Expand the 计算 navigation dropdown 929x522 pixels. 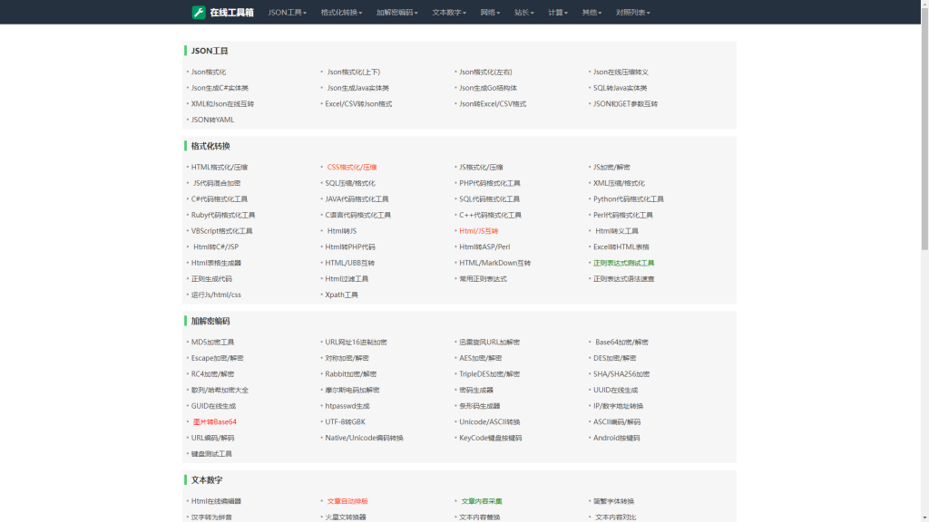pyautogui.click(x=558, y=13)
